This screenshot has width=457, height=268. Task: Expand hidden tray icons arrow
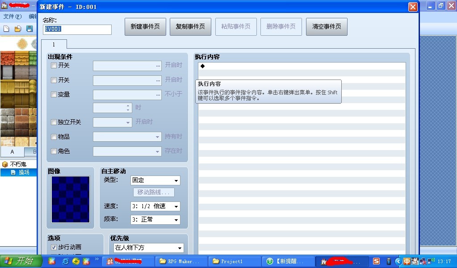[x=398, y=261]
